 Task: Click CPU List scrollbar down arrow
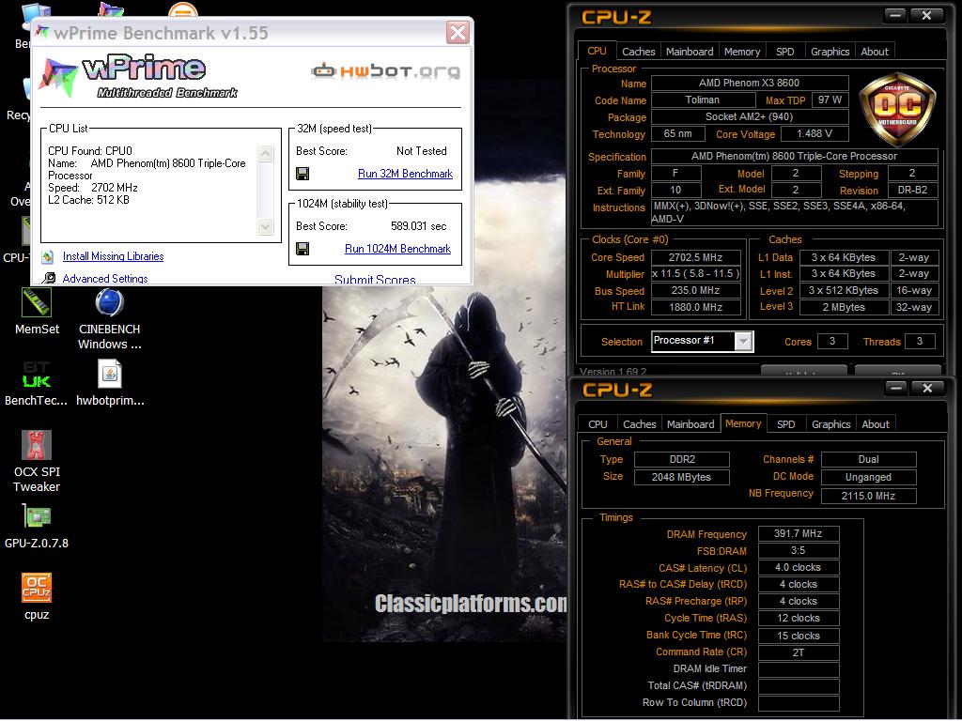coord(266,227)
